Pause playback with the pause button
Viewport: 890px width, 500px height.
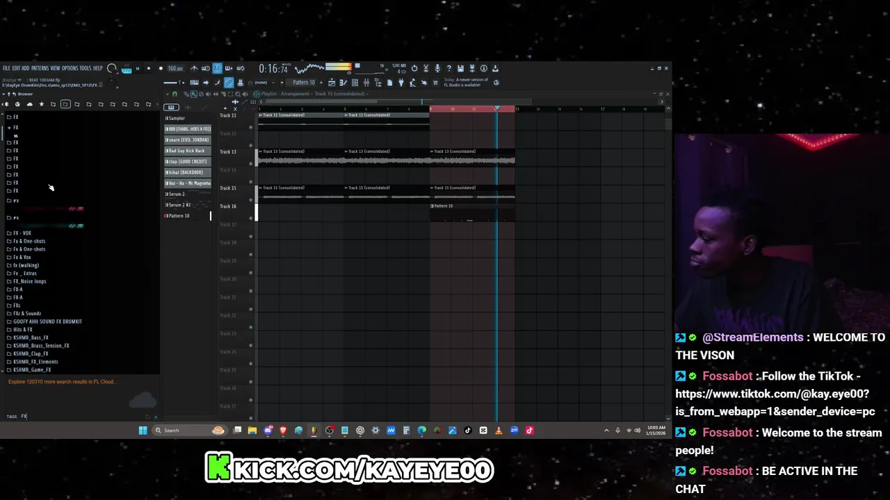tap(138, 68)
